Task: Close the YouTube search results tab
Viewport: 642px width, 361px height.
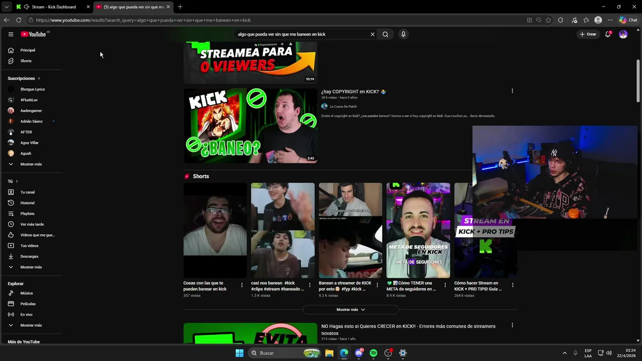Action: tap(168, 7)
